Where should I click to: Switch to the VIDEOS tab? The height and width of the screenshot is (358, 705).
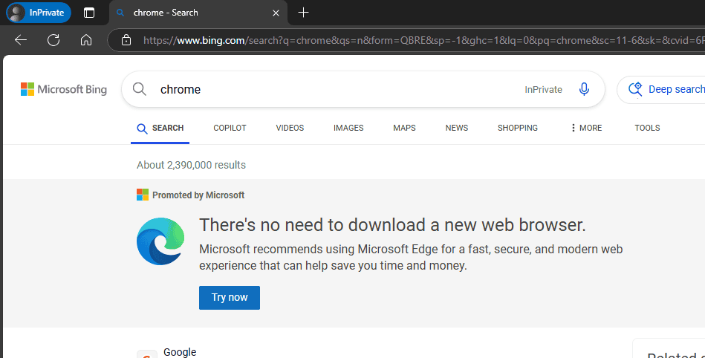(290, 128)
